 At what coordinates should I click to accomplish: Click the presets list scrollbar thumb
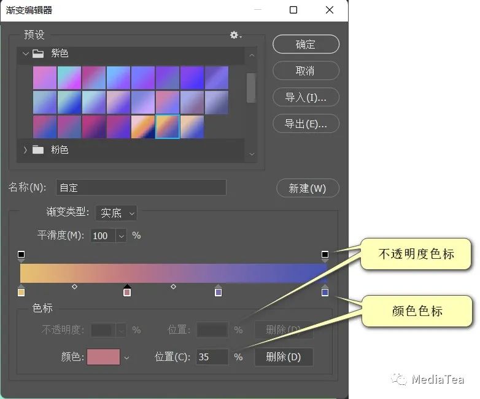click(x=251, y=88)
